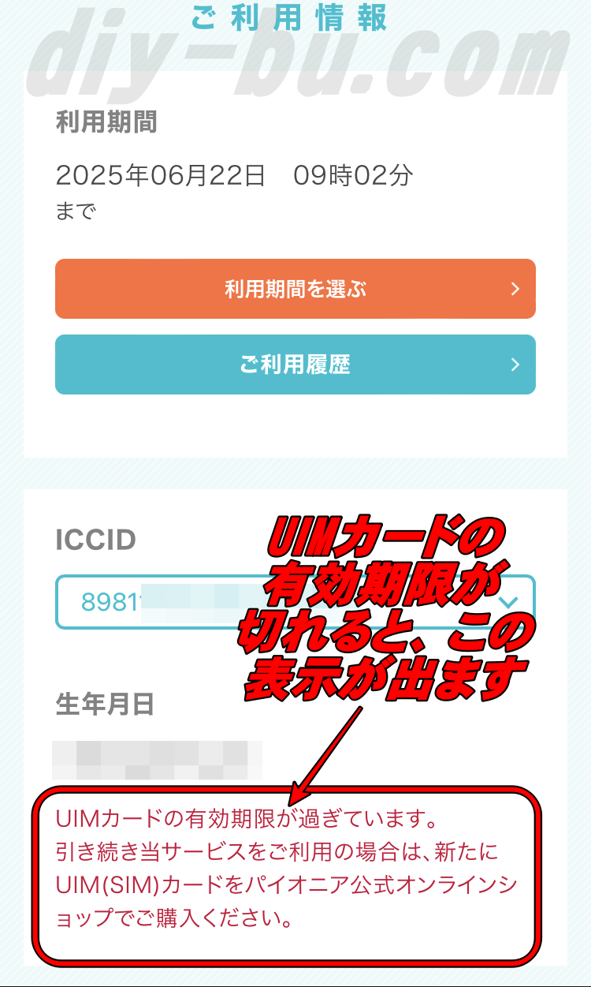Click the chevron arrow on 利用期間を選ぶ
591x987 pixels.
point(515,289)
